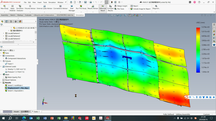Open the Simulation menu in menu bar
216x121 pixels.
click(x=52, y=2)
